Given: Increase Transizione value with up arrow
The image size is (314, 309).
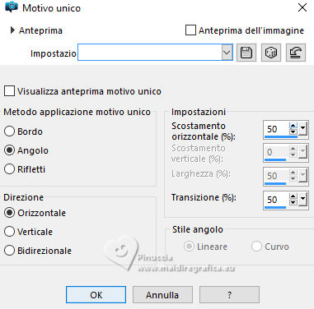Looking at the screenshot, I should (x=293, y=196).
